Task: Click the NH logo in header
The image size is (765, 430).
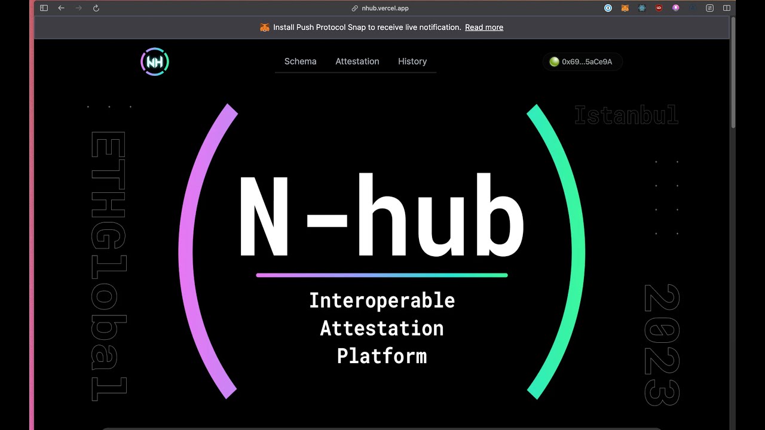Action: tap(155, 62)
